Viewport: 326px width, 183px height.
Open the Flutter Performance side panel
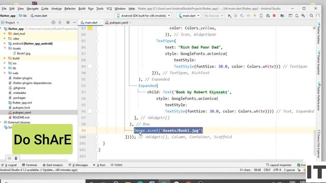click(318, 97)
